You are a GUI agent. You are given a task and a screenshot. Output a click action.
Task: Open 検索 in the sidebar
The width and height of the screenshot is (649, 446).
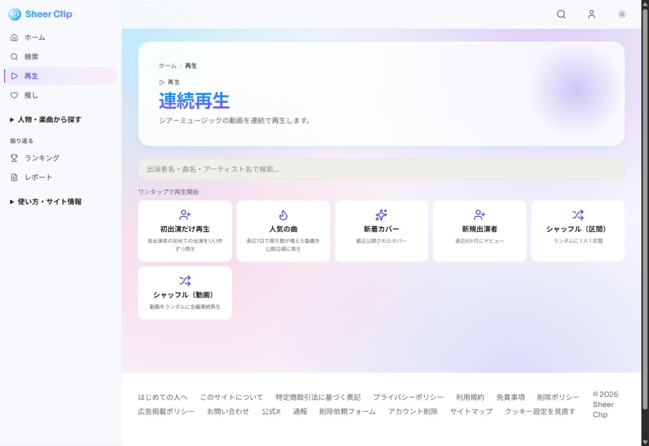tap(61, 57)
